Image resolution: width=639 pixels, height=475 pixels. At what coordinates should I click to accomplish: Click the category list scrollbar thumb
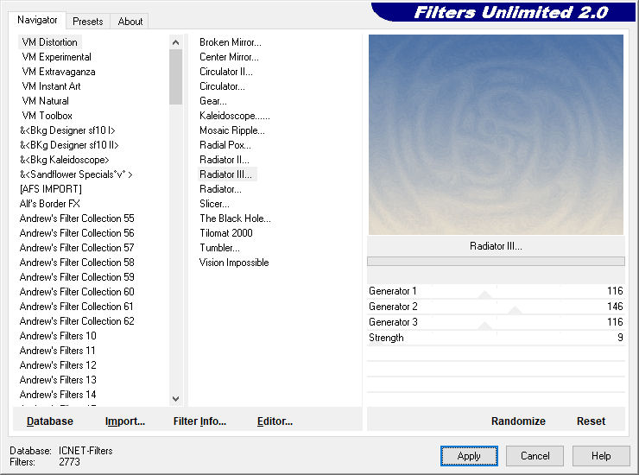click(x=175, y=77)
